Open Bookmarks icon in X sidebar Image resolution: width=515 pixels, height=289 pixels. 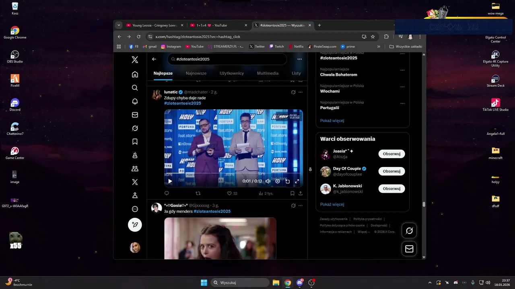click(x=135, y=142)
